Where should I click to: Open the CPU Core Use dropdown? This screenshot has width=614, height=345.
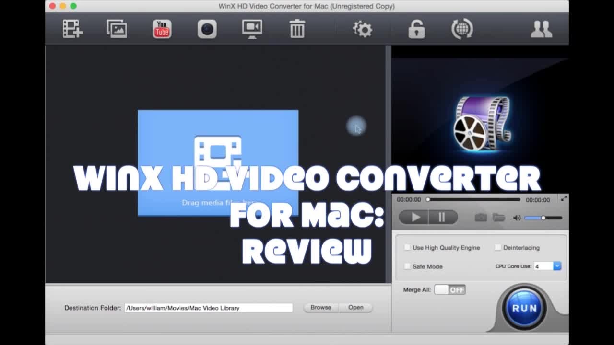click(x=547, y=266)
